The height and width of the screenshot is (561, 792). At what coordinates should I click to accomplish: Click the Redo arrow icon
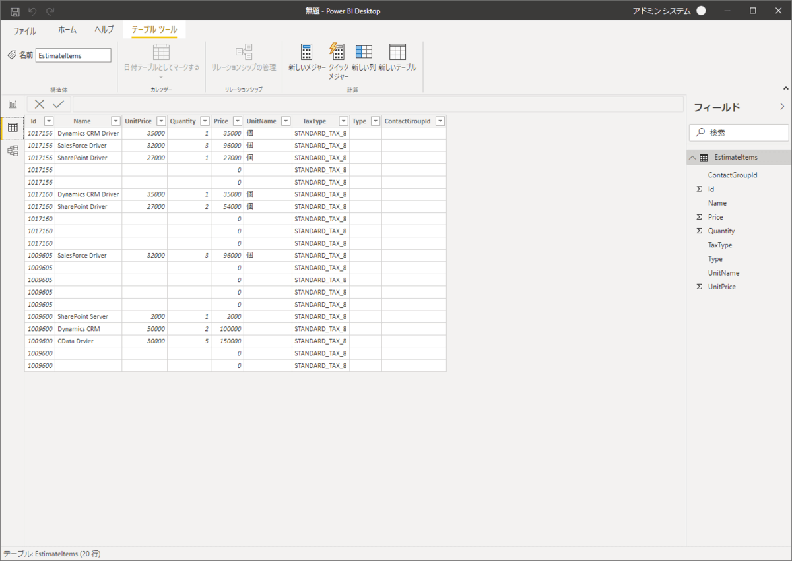pos(50,11)
